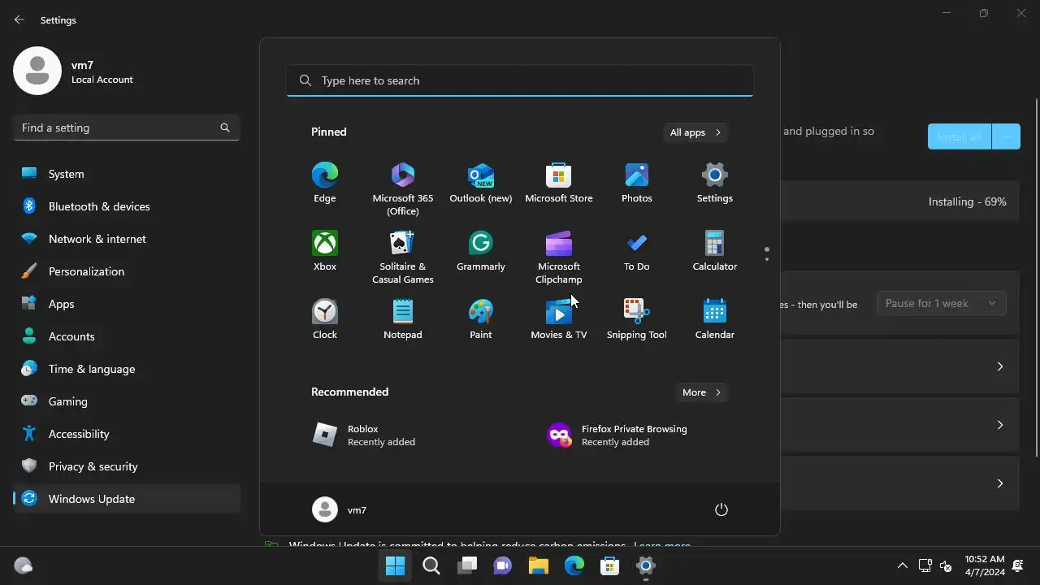Open Chat icon on taskbar
Image resolution: width=1040 pixels, height=585 pixels.
pyautogui.click(x=503, y=565)
